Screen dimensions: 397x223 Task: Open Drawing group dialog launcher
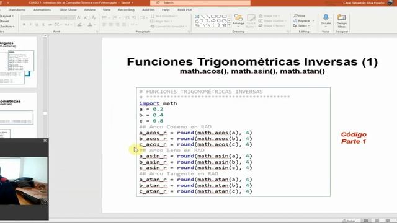(288, 32)
